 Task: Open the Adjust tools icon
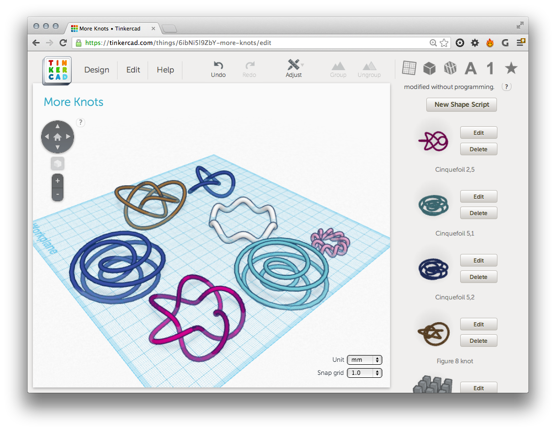tap(293, 65)
